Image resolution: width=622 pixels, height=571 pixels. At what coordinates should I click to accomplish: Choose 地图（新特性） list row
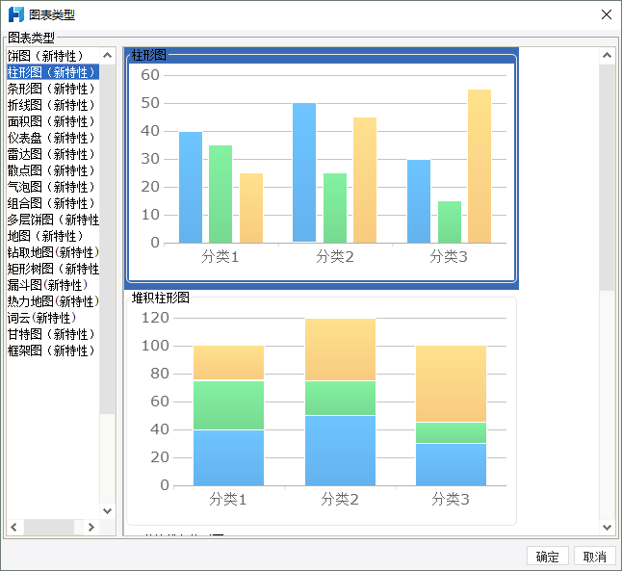click(53, 236)
